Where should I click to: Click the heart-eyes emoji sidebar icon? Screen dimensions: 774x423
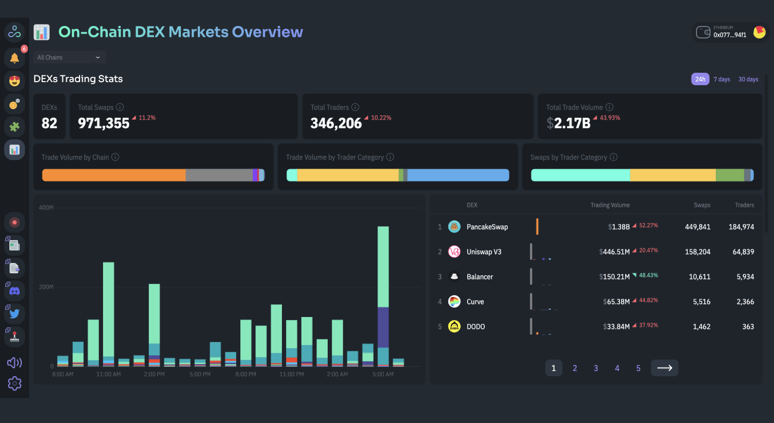pos(15,81)
